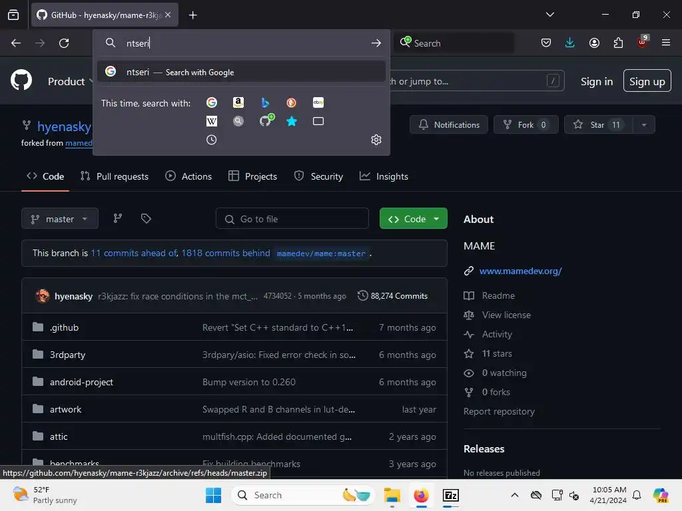Click the Sign up button
682x511 pixels.
pyautogui.click(x=647, y=81)
